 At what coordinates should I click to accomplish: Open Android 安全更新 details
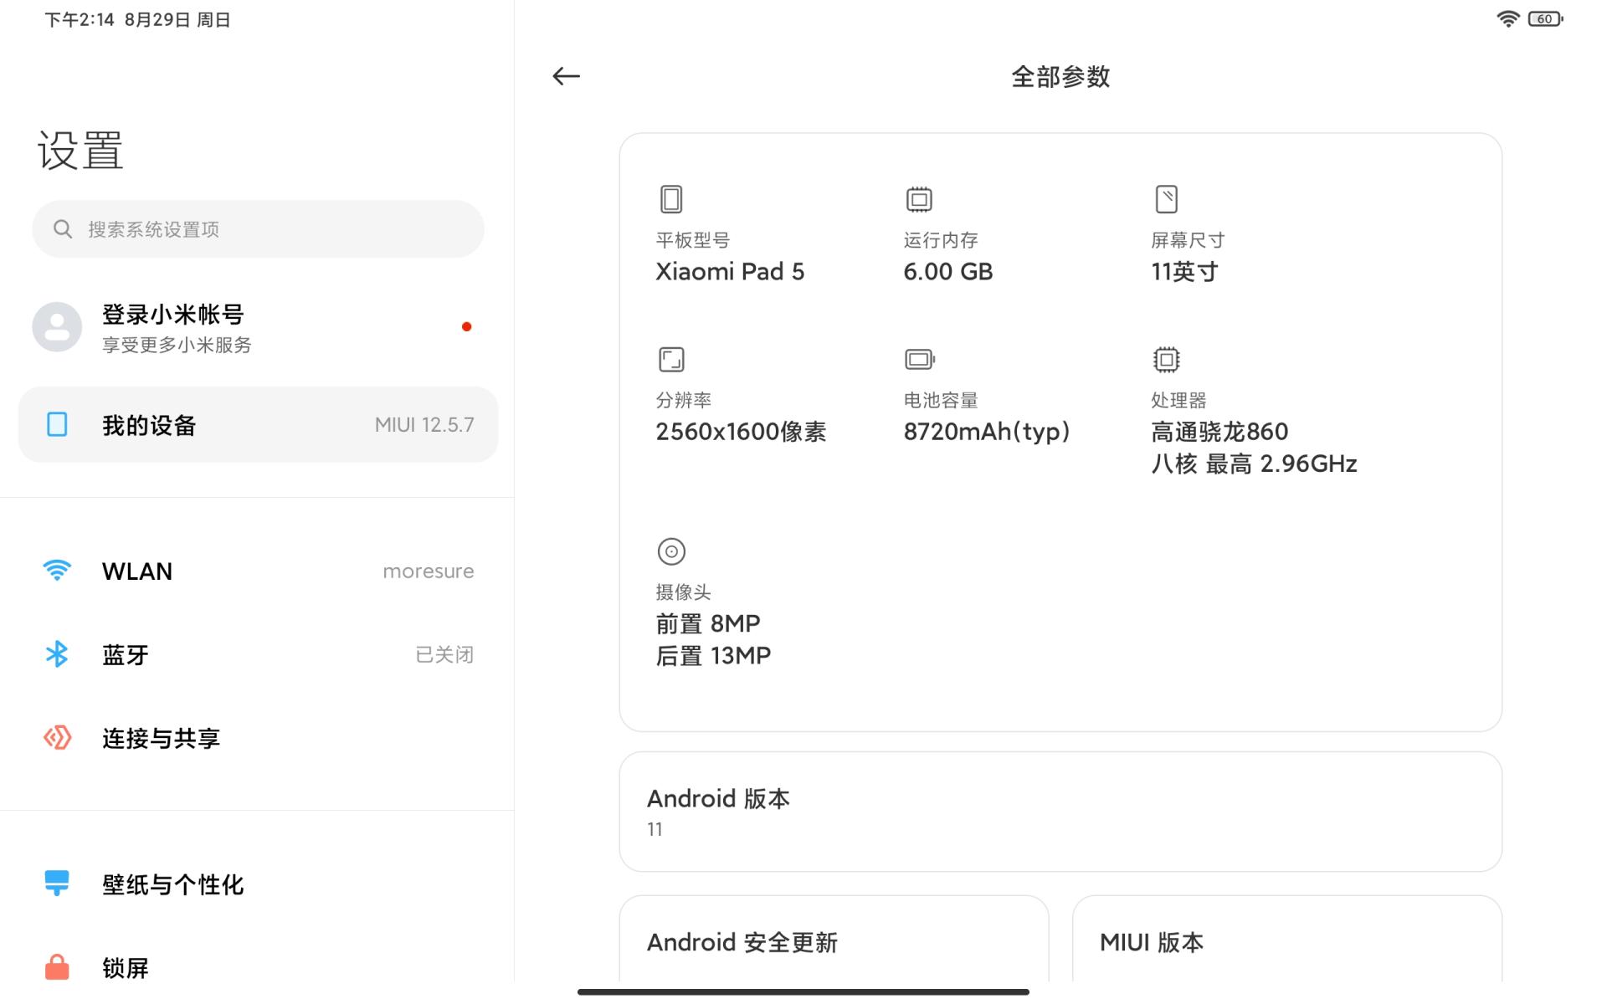pos(833,942)
